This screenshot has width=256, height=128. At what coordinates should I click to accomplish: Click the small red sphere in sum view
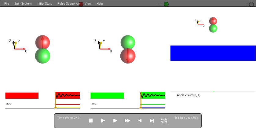(x=213, y=21)
